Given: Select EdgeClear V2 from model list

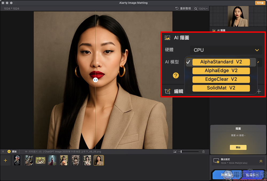Looking at the screenshot, I should tap(221, 79).
